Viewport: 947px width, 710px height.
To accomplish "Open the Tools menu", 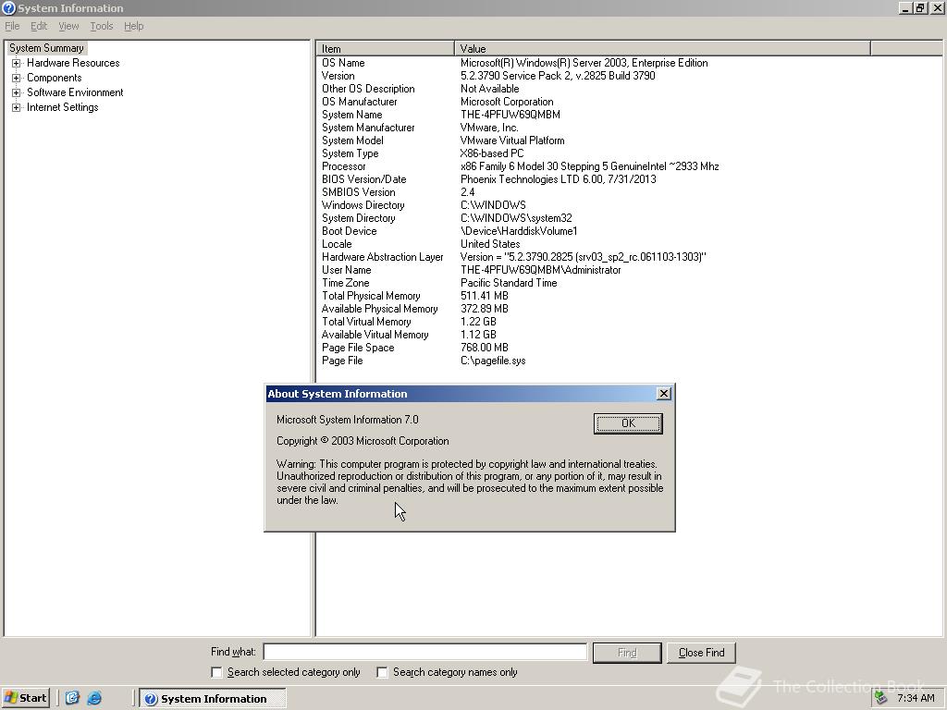I will [x=102, y=26].
